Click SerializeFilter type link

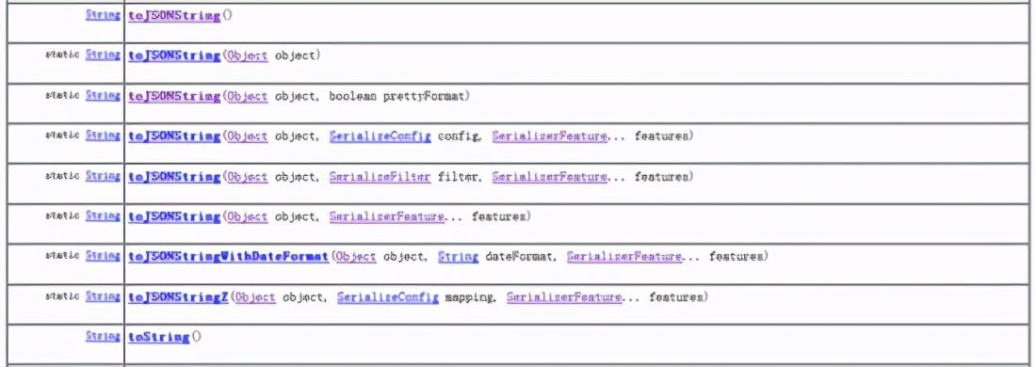tap(380, 177)
